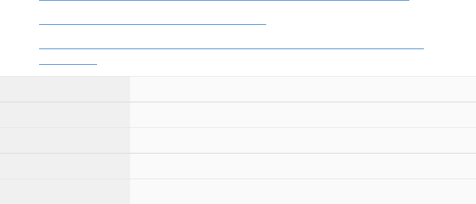
Task: Click the greenish divider below third table row
Action: [x=238, y=153]
